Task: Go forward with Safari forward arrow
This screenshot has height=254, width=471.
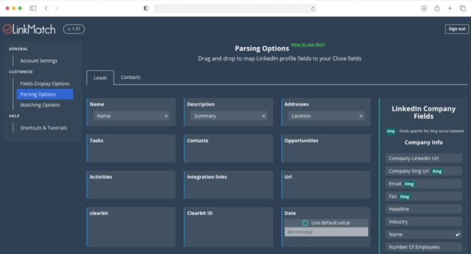Action: click(56, 8)
